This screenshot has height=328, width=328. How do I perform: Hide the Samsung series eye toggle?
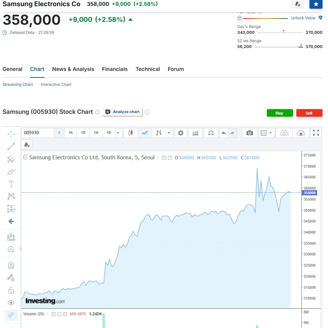(165, 158)
